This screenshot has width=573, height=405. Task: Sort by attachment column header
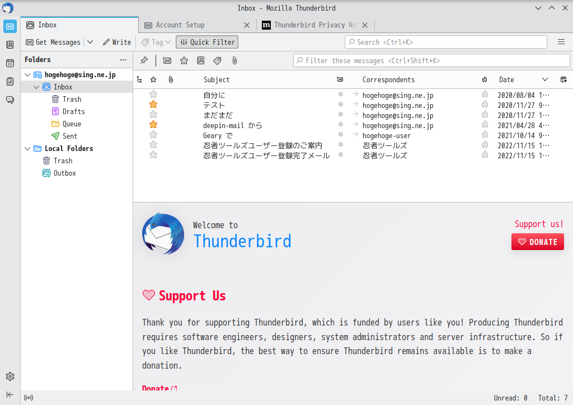[171, 79]
